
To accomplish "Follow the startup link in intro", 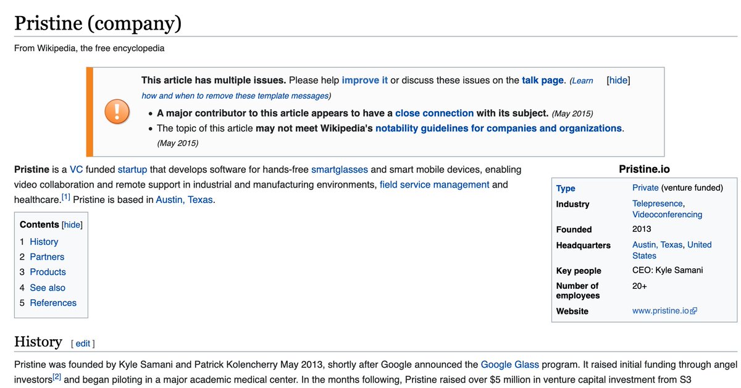I will [132, 169].
